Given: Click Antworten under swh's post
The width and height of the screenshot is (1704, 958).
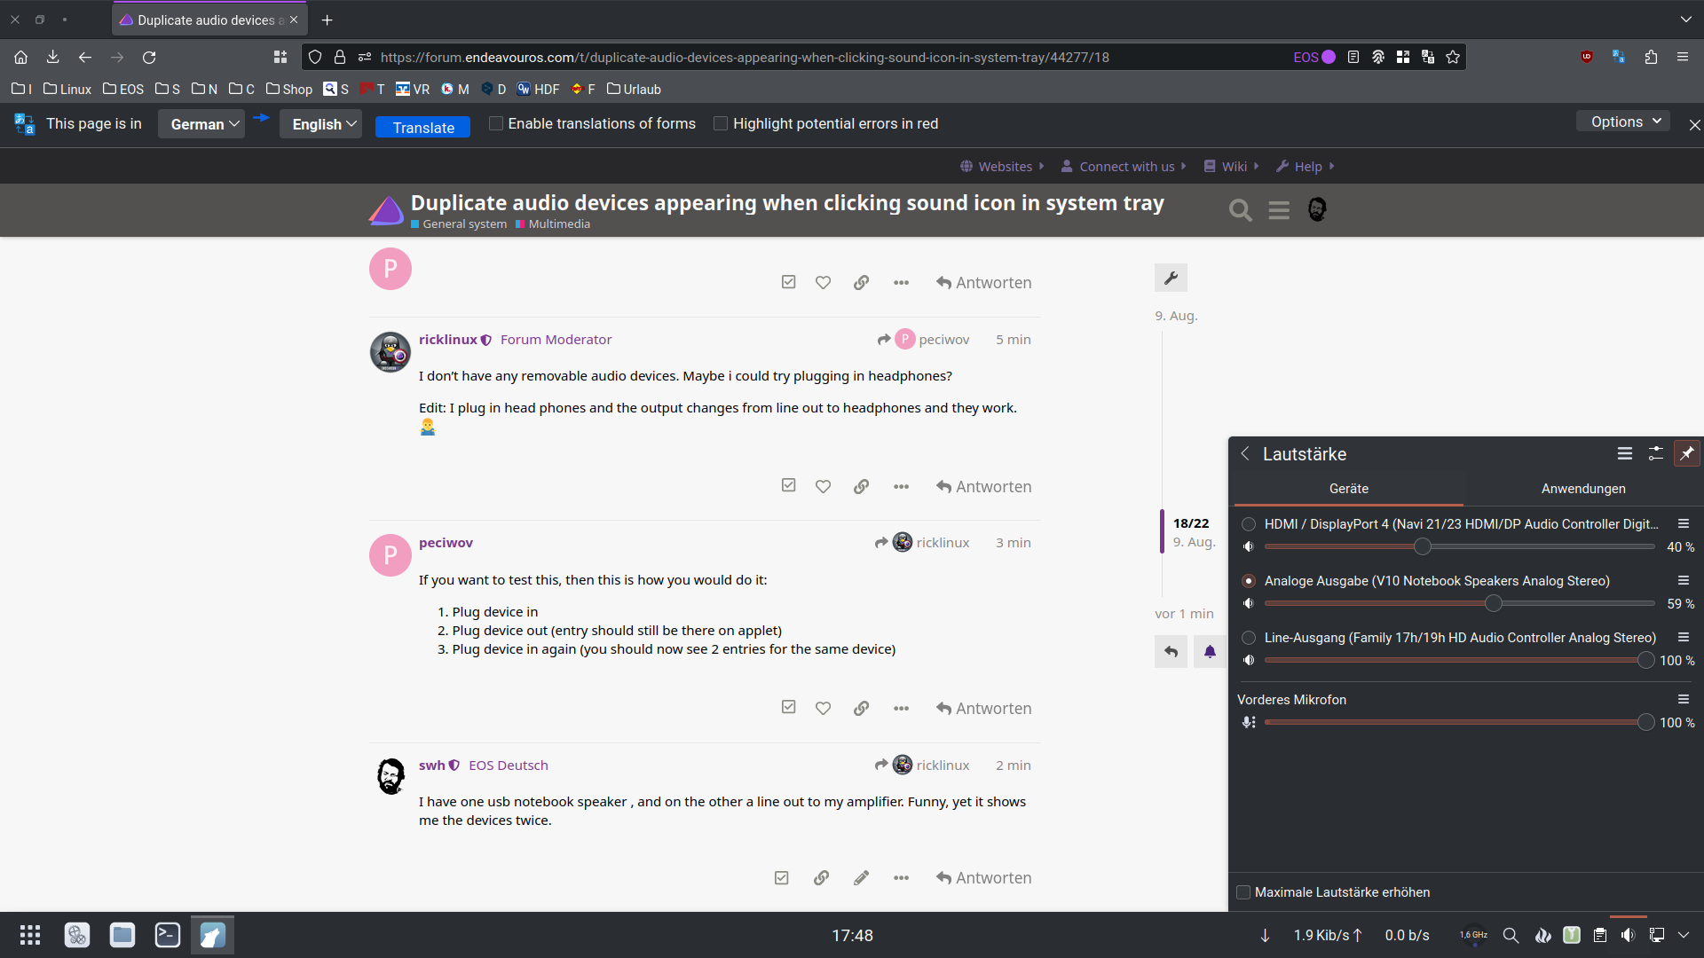Looking at the screenshot, I should tap(983, 878).
